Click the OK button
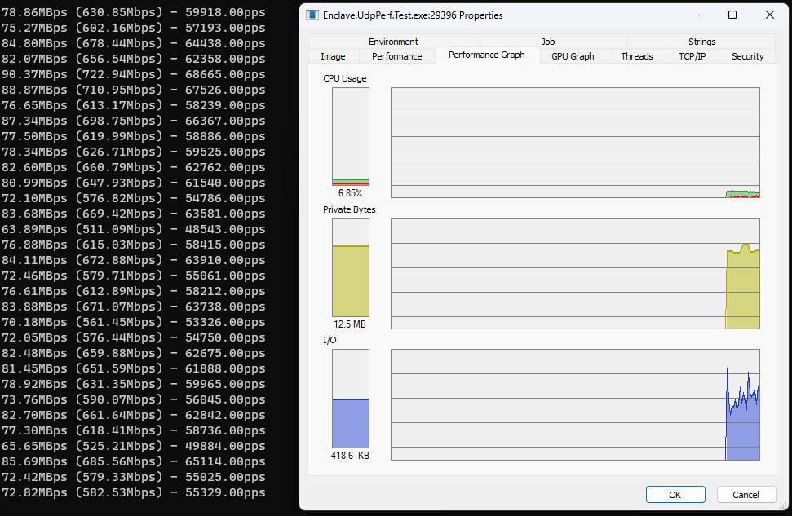This screenshot has width=792, height=516. (x=675, y=494)
